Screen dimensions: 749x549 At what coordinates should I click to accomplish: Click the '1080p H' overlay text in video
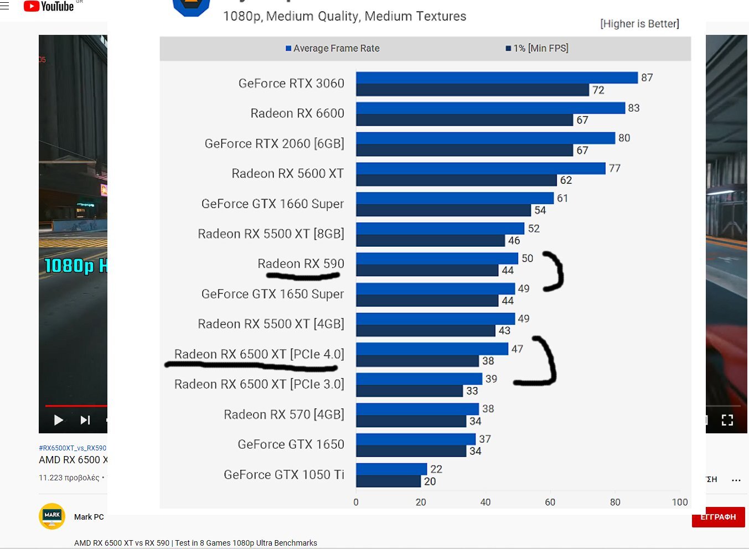[x=76, y=266]
